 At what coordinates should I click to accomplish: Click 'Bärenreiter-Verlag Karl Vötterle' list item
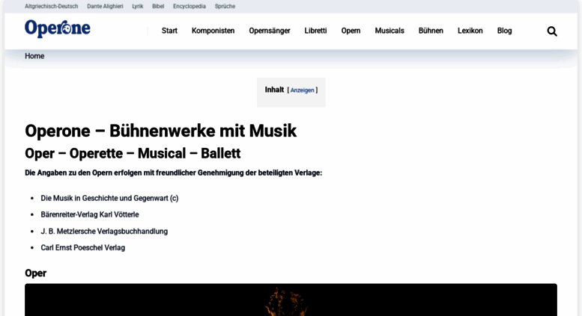90,214
